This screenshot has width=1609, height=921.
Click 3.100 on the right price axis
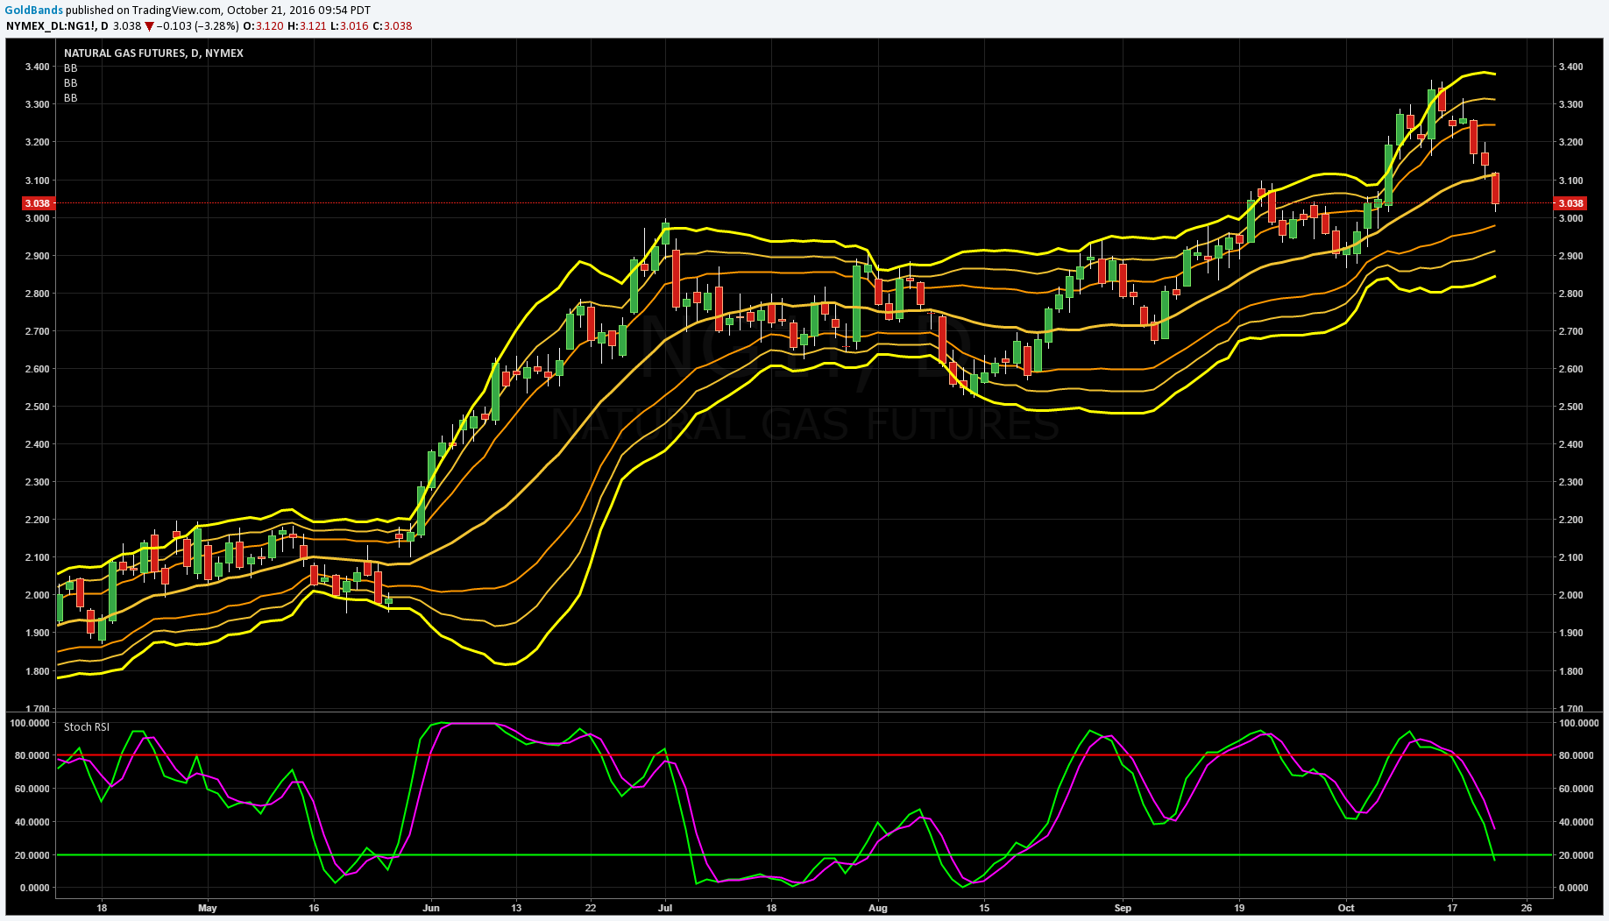(x=1570, y=181)
